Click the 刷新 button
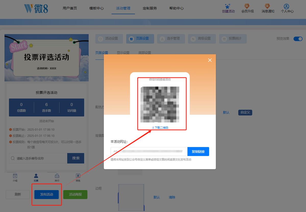 (x=18, y=194)
